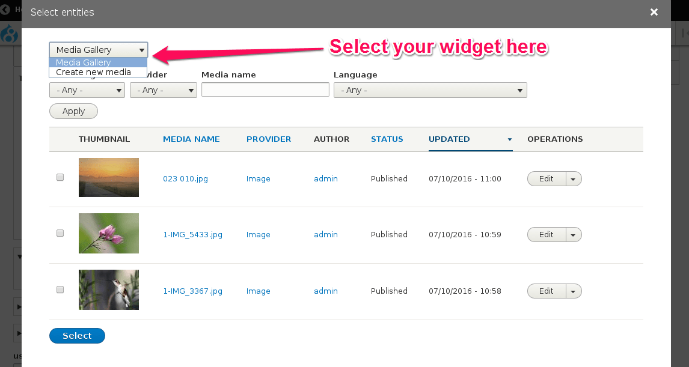
Task: Open the 023 010.jpg media link
Action: (x=185, y=178)
